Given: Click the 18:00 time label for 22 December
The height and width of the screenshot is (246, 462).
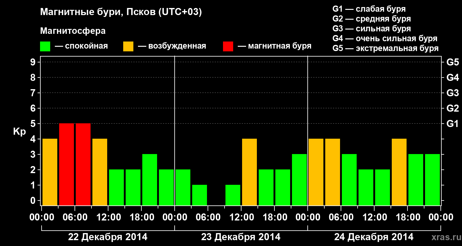Looking at the screenshot, I should (x=141, y=217).
